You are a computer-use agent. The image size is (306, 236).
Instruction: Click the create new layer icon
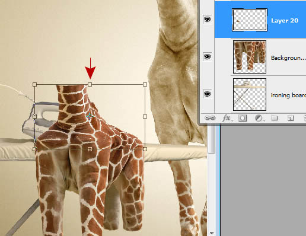(290, 118)
